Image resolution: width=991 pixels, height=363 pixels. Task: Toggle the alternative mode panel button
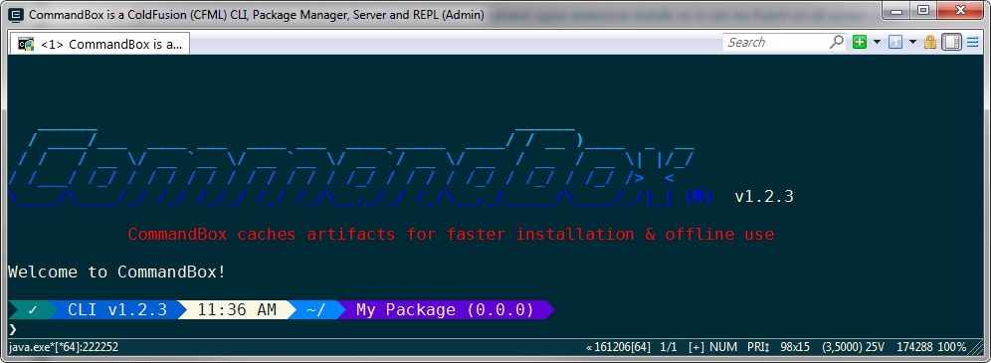[x=951, y=43]
